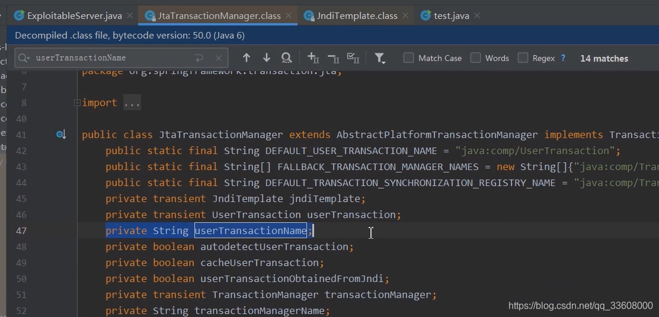
Task: Close the test.java tab
Action: [477, 15]
